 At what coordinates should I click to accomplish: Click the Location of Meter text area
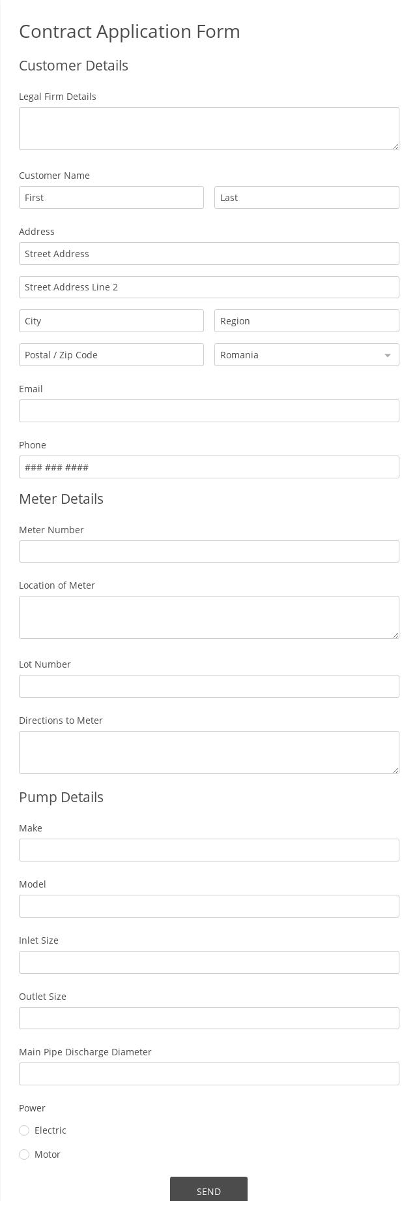coord(208,617)
